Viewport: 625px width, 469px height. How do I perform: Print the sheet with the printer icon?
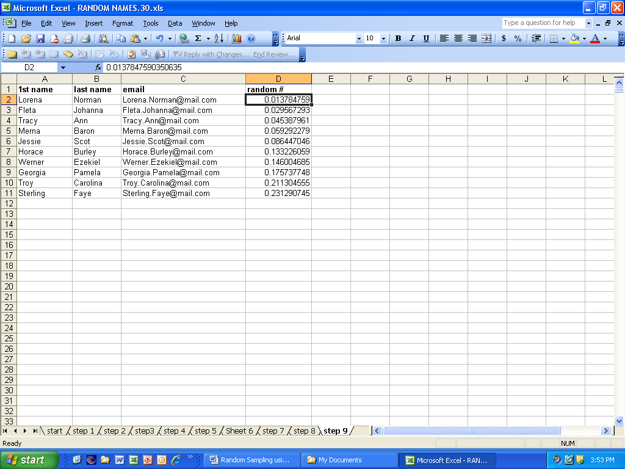click(85, 38)
